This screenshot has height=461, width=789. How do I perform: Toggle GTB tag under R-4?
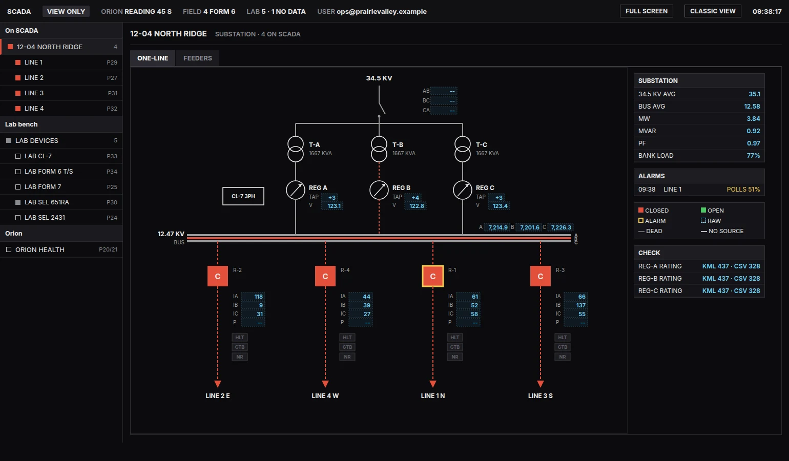point(347,347)
